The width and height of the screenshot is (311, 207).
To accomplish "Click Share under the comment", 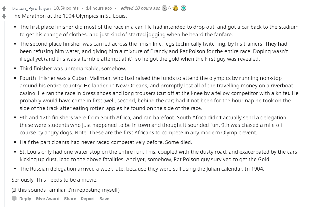I will point(70,199).
